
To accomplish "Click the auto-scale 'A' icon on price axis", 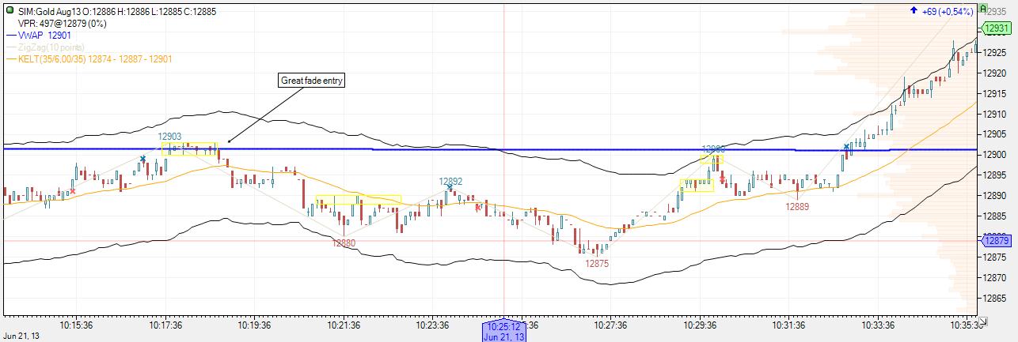I will click(983, 9).
